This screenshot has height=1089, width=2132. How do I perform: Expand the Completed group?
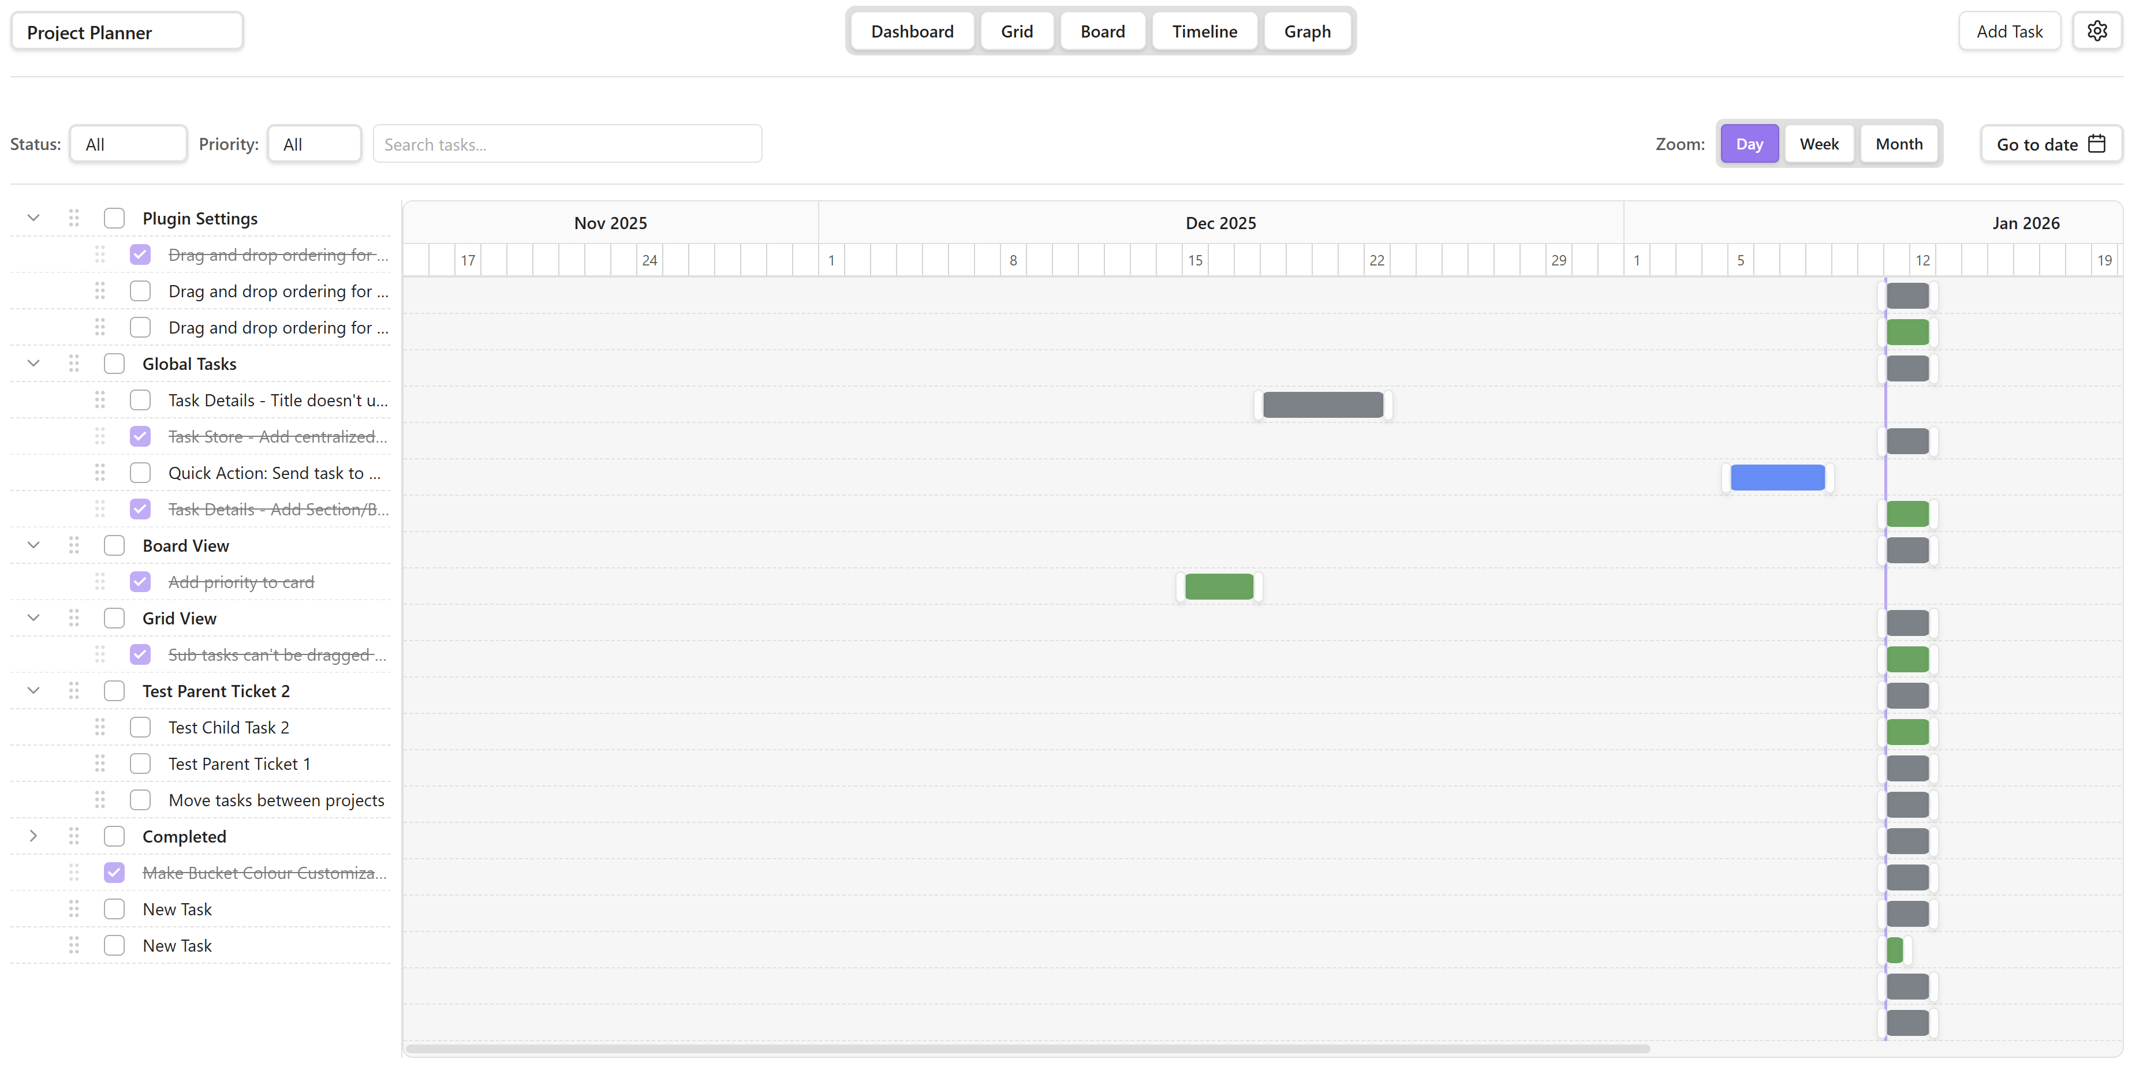coord(33,836)
